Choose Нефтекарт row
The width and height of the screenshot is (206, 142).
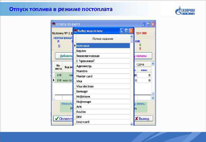(x=103, y=102)
